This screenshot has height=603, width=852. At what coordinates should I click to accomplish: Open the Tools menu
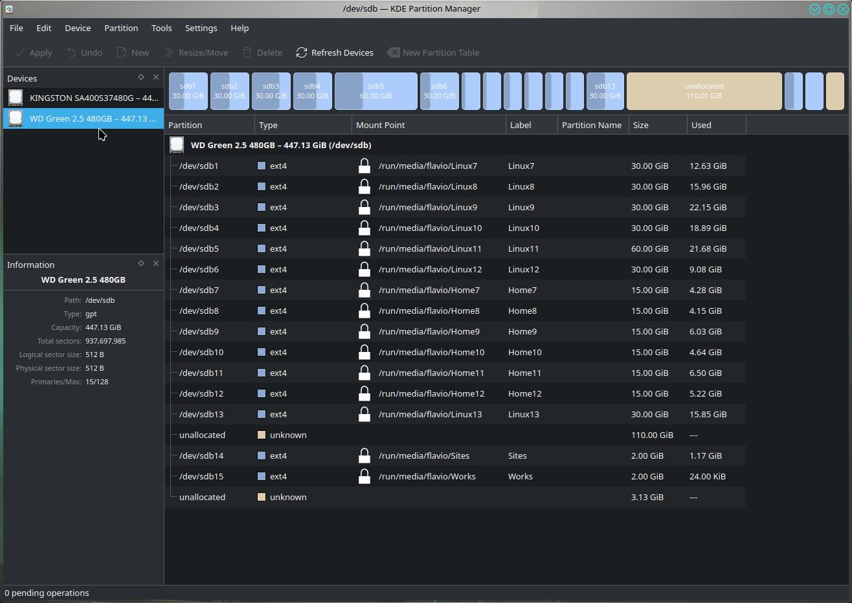pyautogui.click(x=161, y=28)
